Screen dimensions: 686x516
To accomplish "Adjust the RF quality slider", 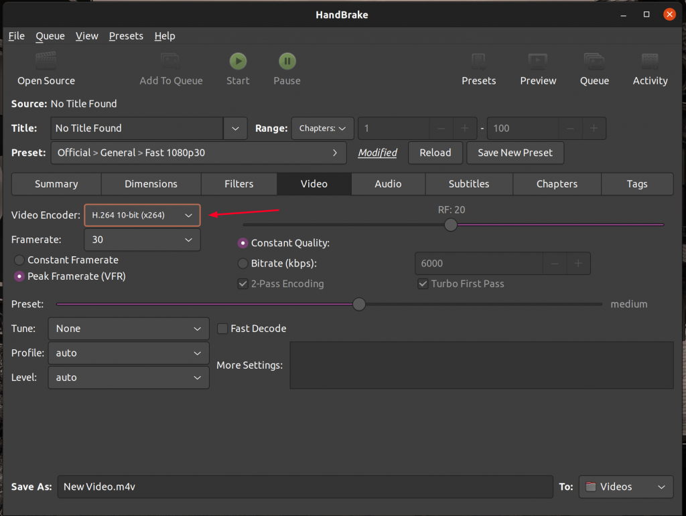I will 450,225.
